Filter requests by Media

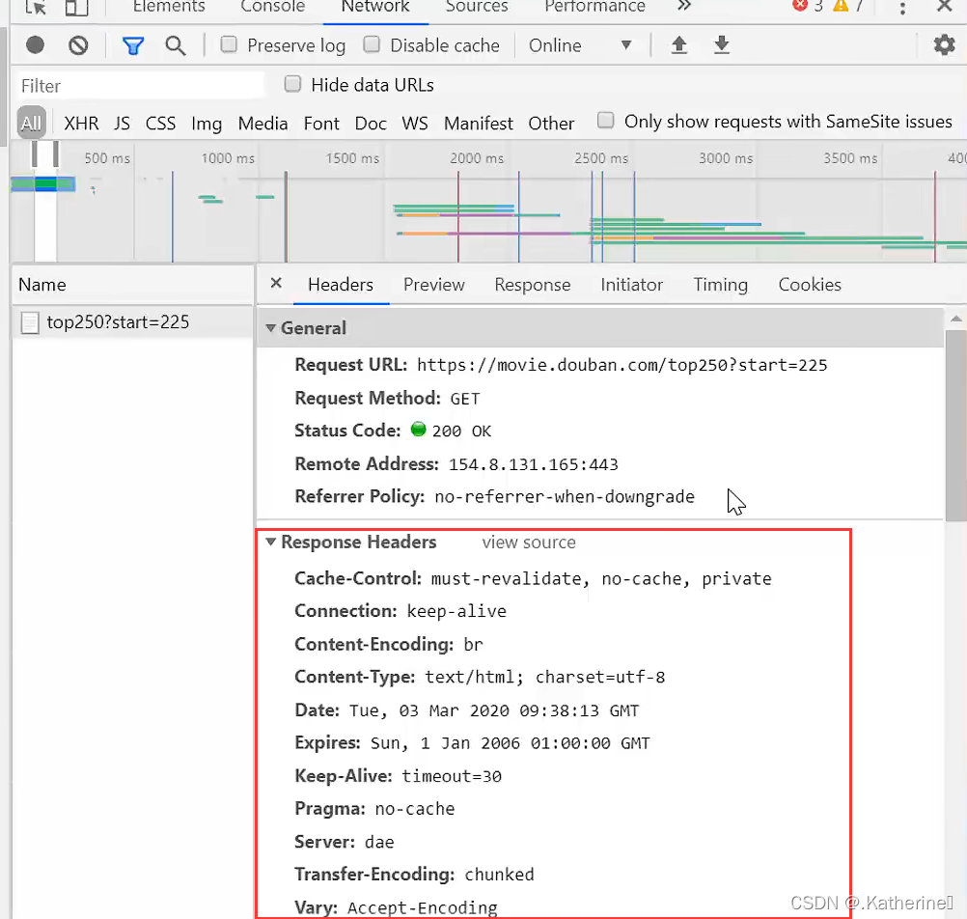pos(263,124)
